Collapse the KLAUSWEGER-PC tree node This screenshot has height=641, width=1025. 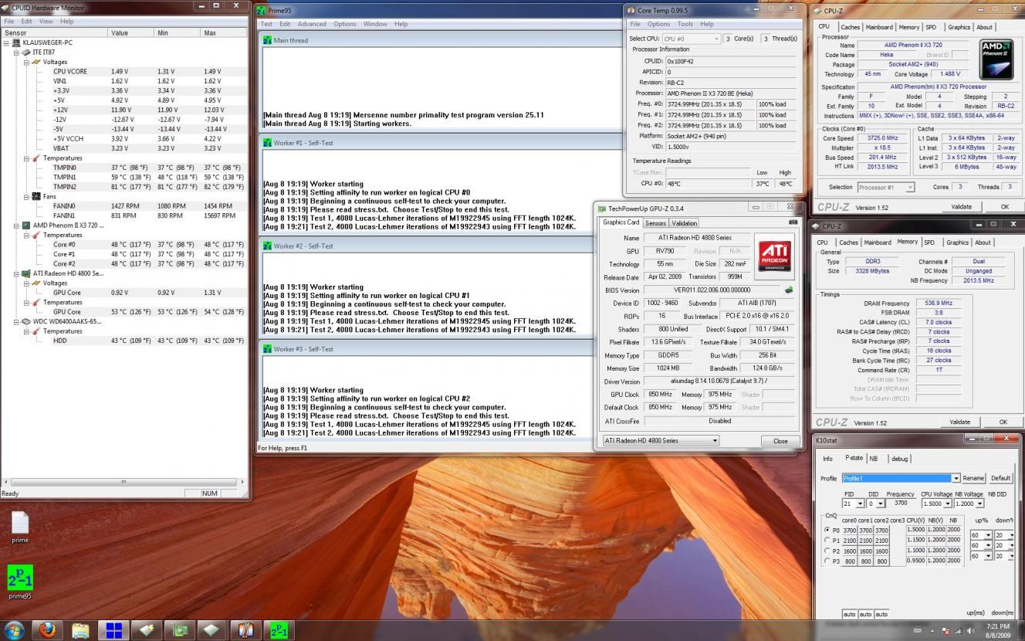point(7,42)
